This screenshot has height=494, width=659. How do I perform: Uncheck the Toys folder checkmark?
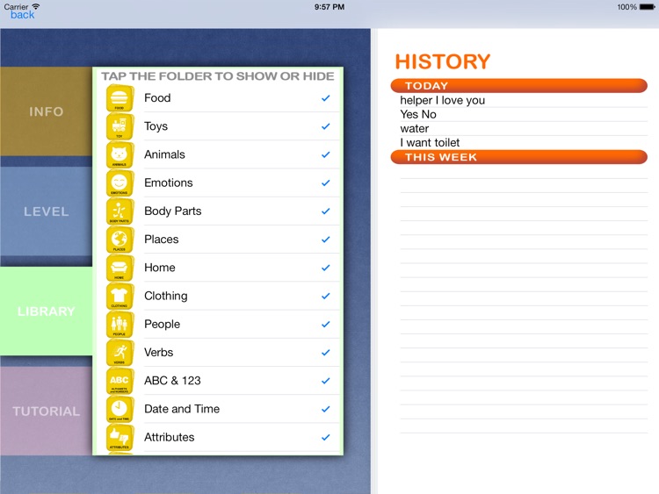pos(326,126)
